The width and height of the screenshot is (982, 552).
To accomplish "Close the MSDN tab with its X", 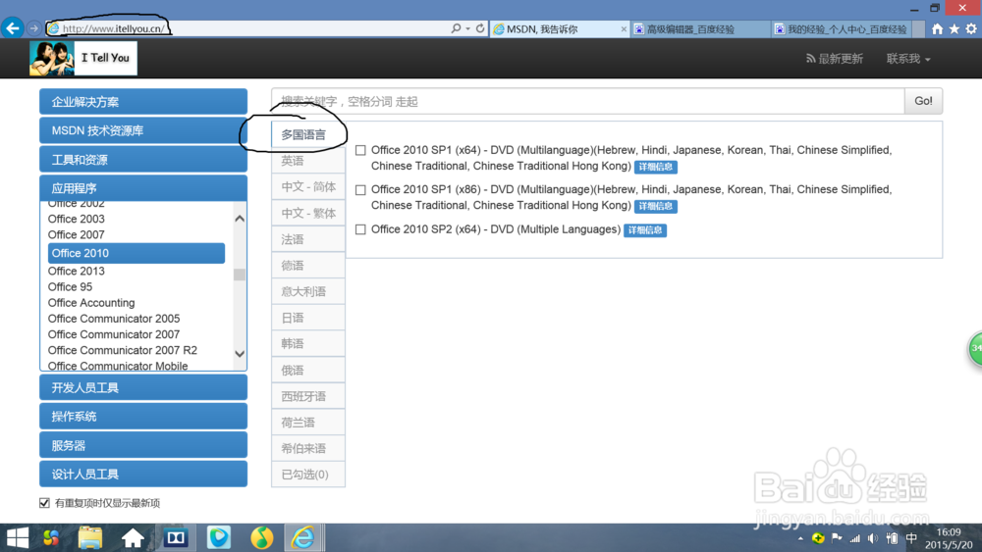I will click(624, 29).
